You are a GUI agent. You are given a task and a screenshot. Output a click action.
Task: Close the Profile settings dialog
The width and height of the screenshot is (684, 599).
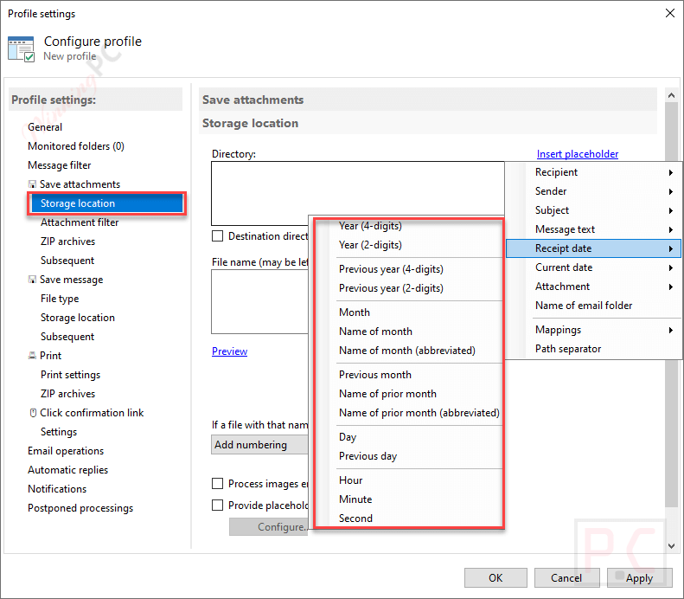pyautogui.click(x=669, y=13)
